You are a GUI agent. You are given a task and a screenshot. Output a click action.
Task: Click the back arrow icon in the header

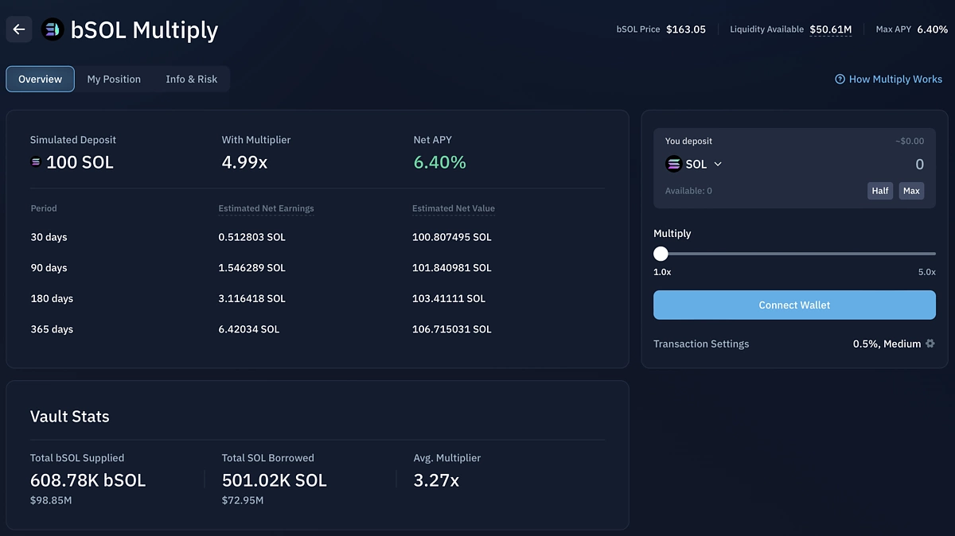click(18, 29)
